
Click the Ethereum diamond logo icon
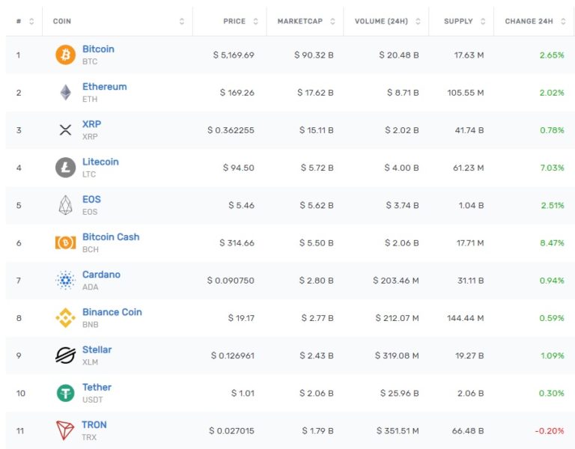[x=66, y=92]
